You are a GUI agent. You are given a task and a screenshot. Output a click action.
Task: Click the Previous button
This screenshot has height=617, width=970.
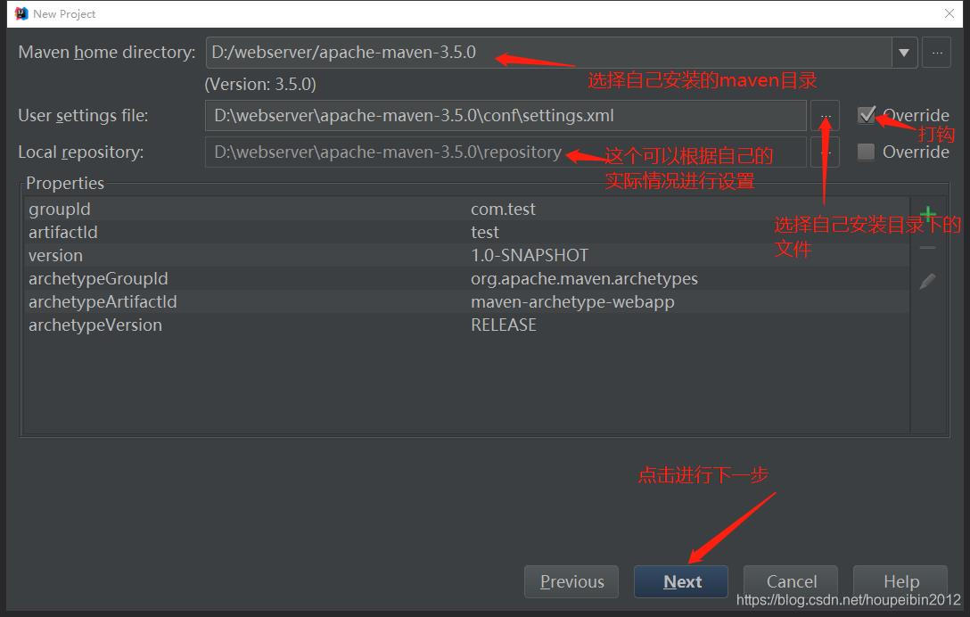pyautogui.click(x=571, y=581)
